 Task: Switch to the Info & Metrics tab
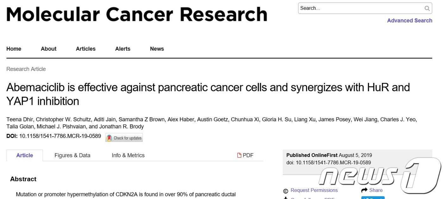point(128,155)
